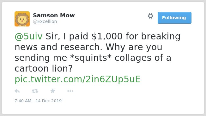
Task: Open the more options ellipsis icon
Action: (x=70, y=91)
